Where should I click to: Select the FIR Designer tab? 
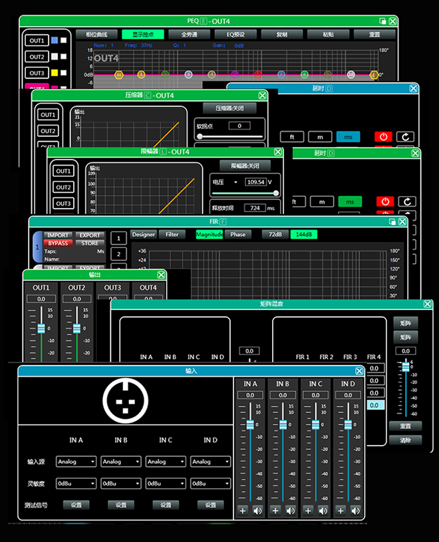[x=143, y=235]
